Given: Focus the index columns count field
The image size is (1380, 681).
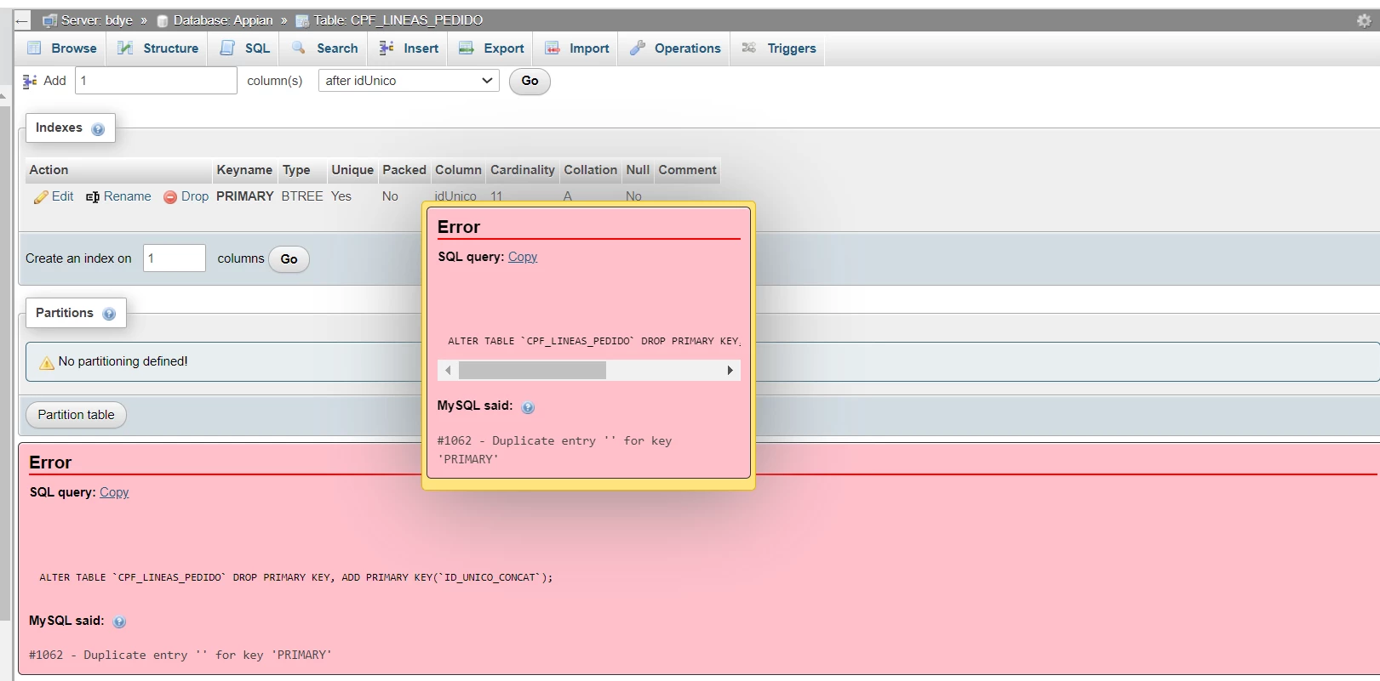Looking at the screenshot, I should pos(175,258).
